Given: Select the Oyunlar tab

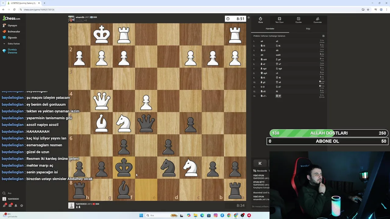Looking at the screenshot, I should pyautogui.click(x=299, y=20).
